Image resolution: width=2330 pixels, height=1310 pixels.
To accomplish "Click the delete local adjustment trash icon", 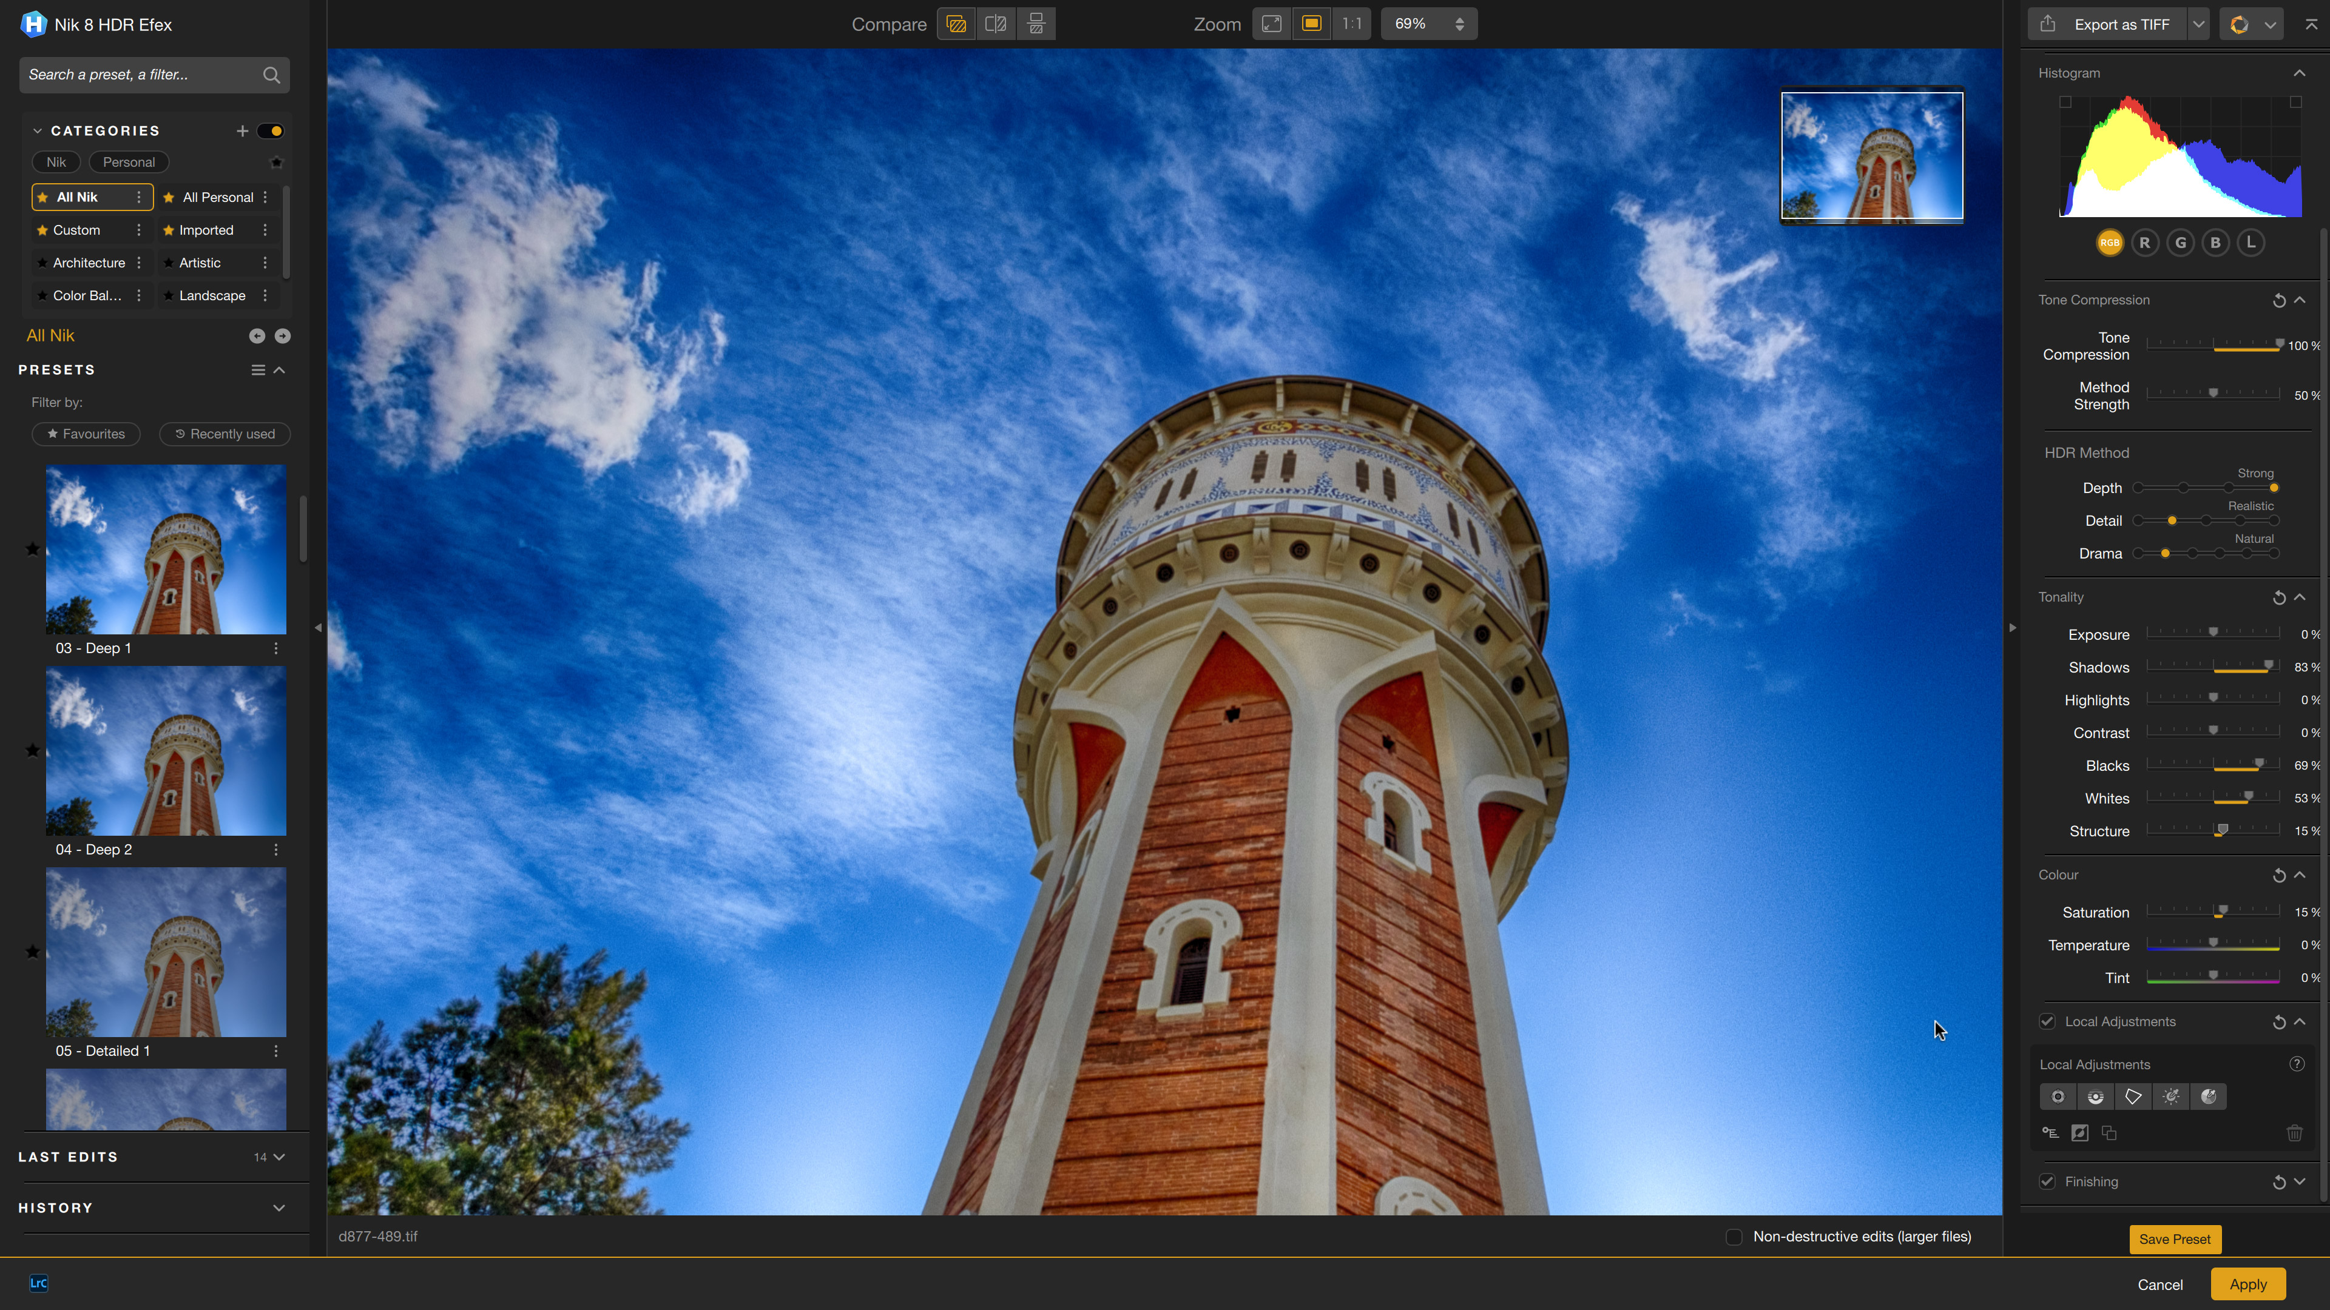I will click(2294, 1133).
